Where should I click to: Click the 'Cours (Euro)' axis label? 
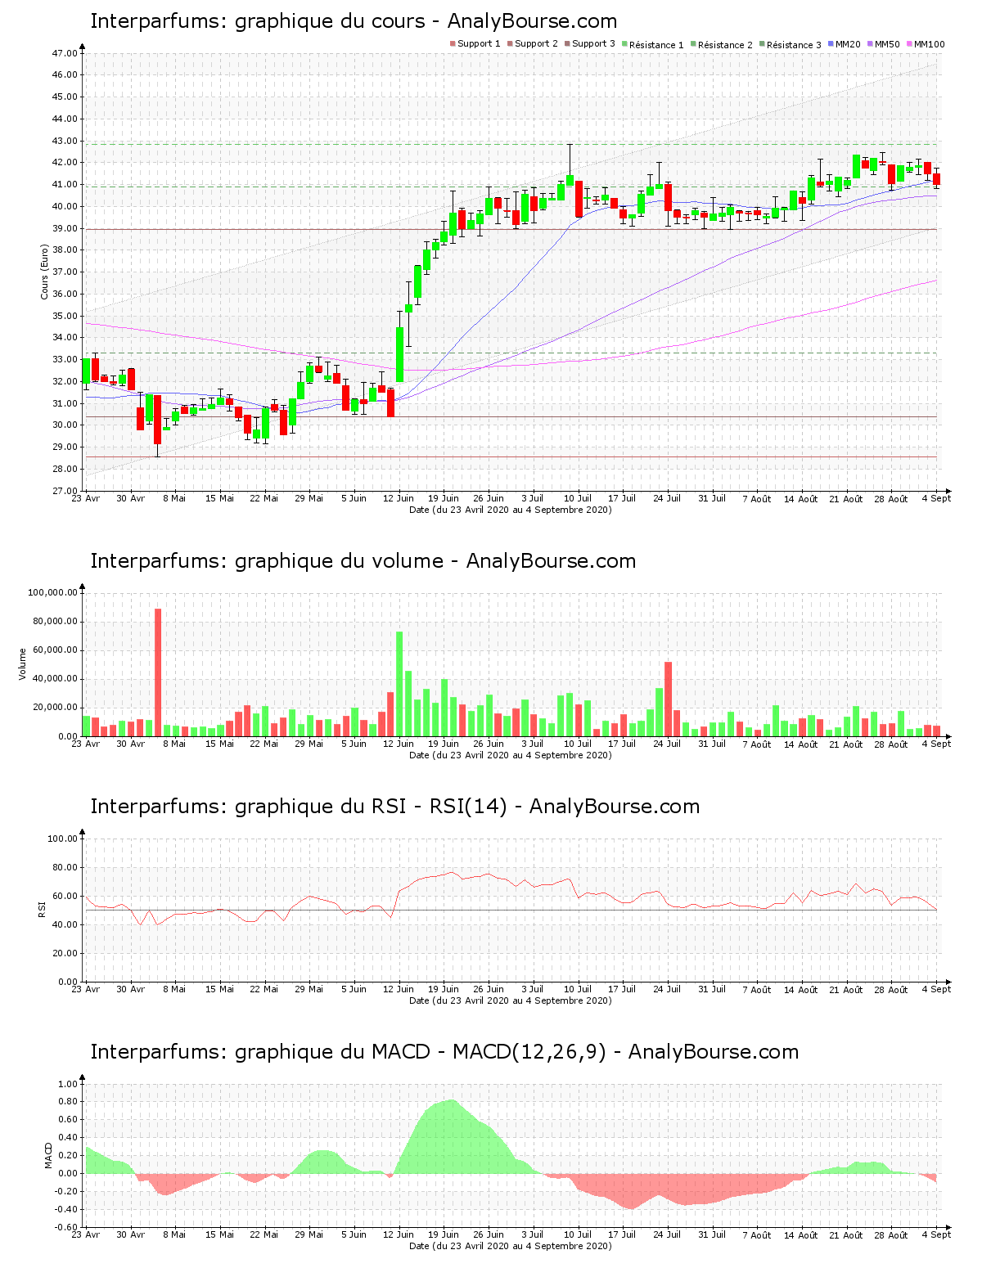pos(44,272)
